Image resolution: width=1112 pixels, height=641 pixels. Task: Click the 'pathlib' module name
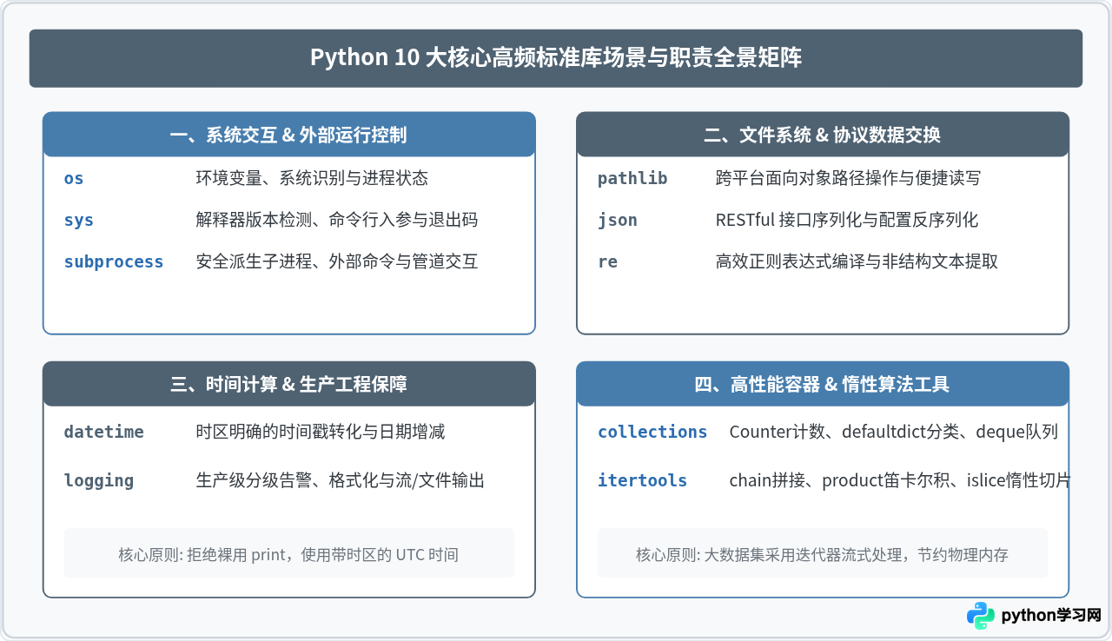(x=632, y=178)
